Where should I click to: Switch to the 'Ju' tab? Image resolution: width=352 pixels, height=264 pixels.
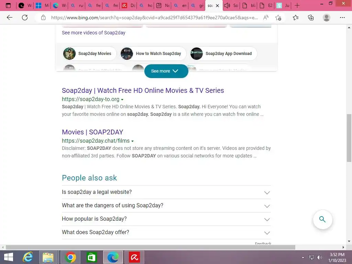click(x=283, y=5)
